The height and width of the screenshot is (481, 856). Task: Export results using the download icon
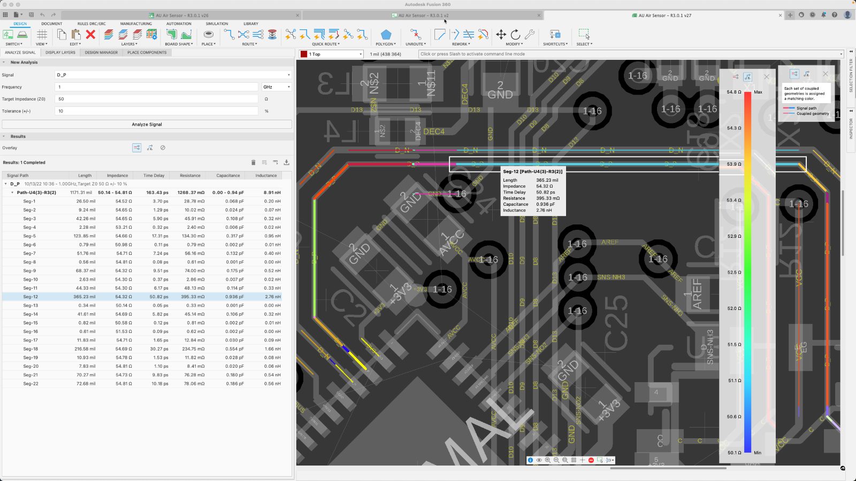[286, 162]
